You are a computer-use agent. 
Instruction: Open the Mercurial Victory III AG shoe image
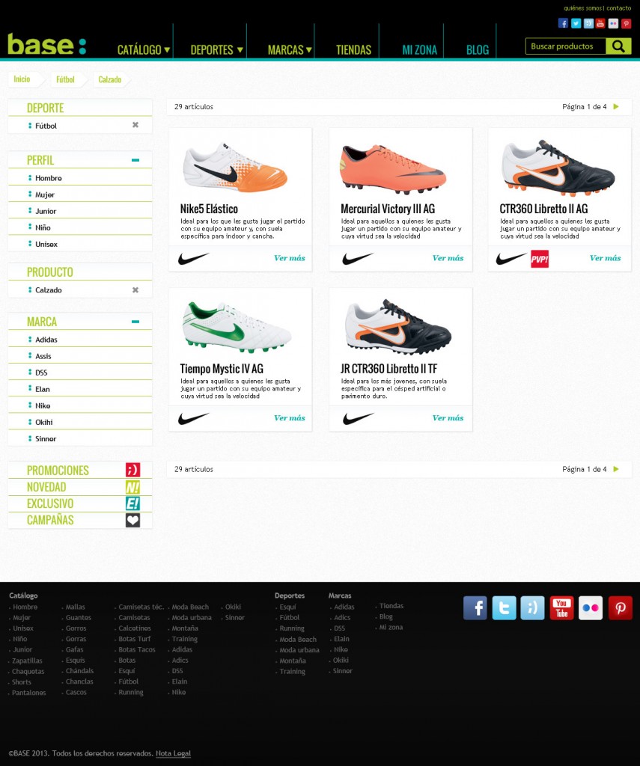394,169
